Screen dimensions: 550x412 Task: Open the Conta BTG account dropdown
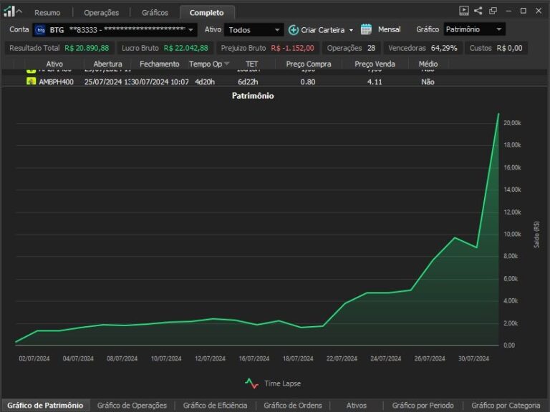(x=115, y=30)
